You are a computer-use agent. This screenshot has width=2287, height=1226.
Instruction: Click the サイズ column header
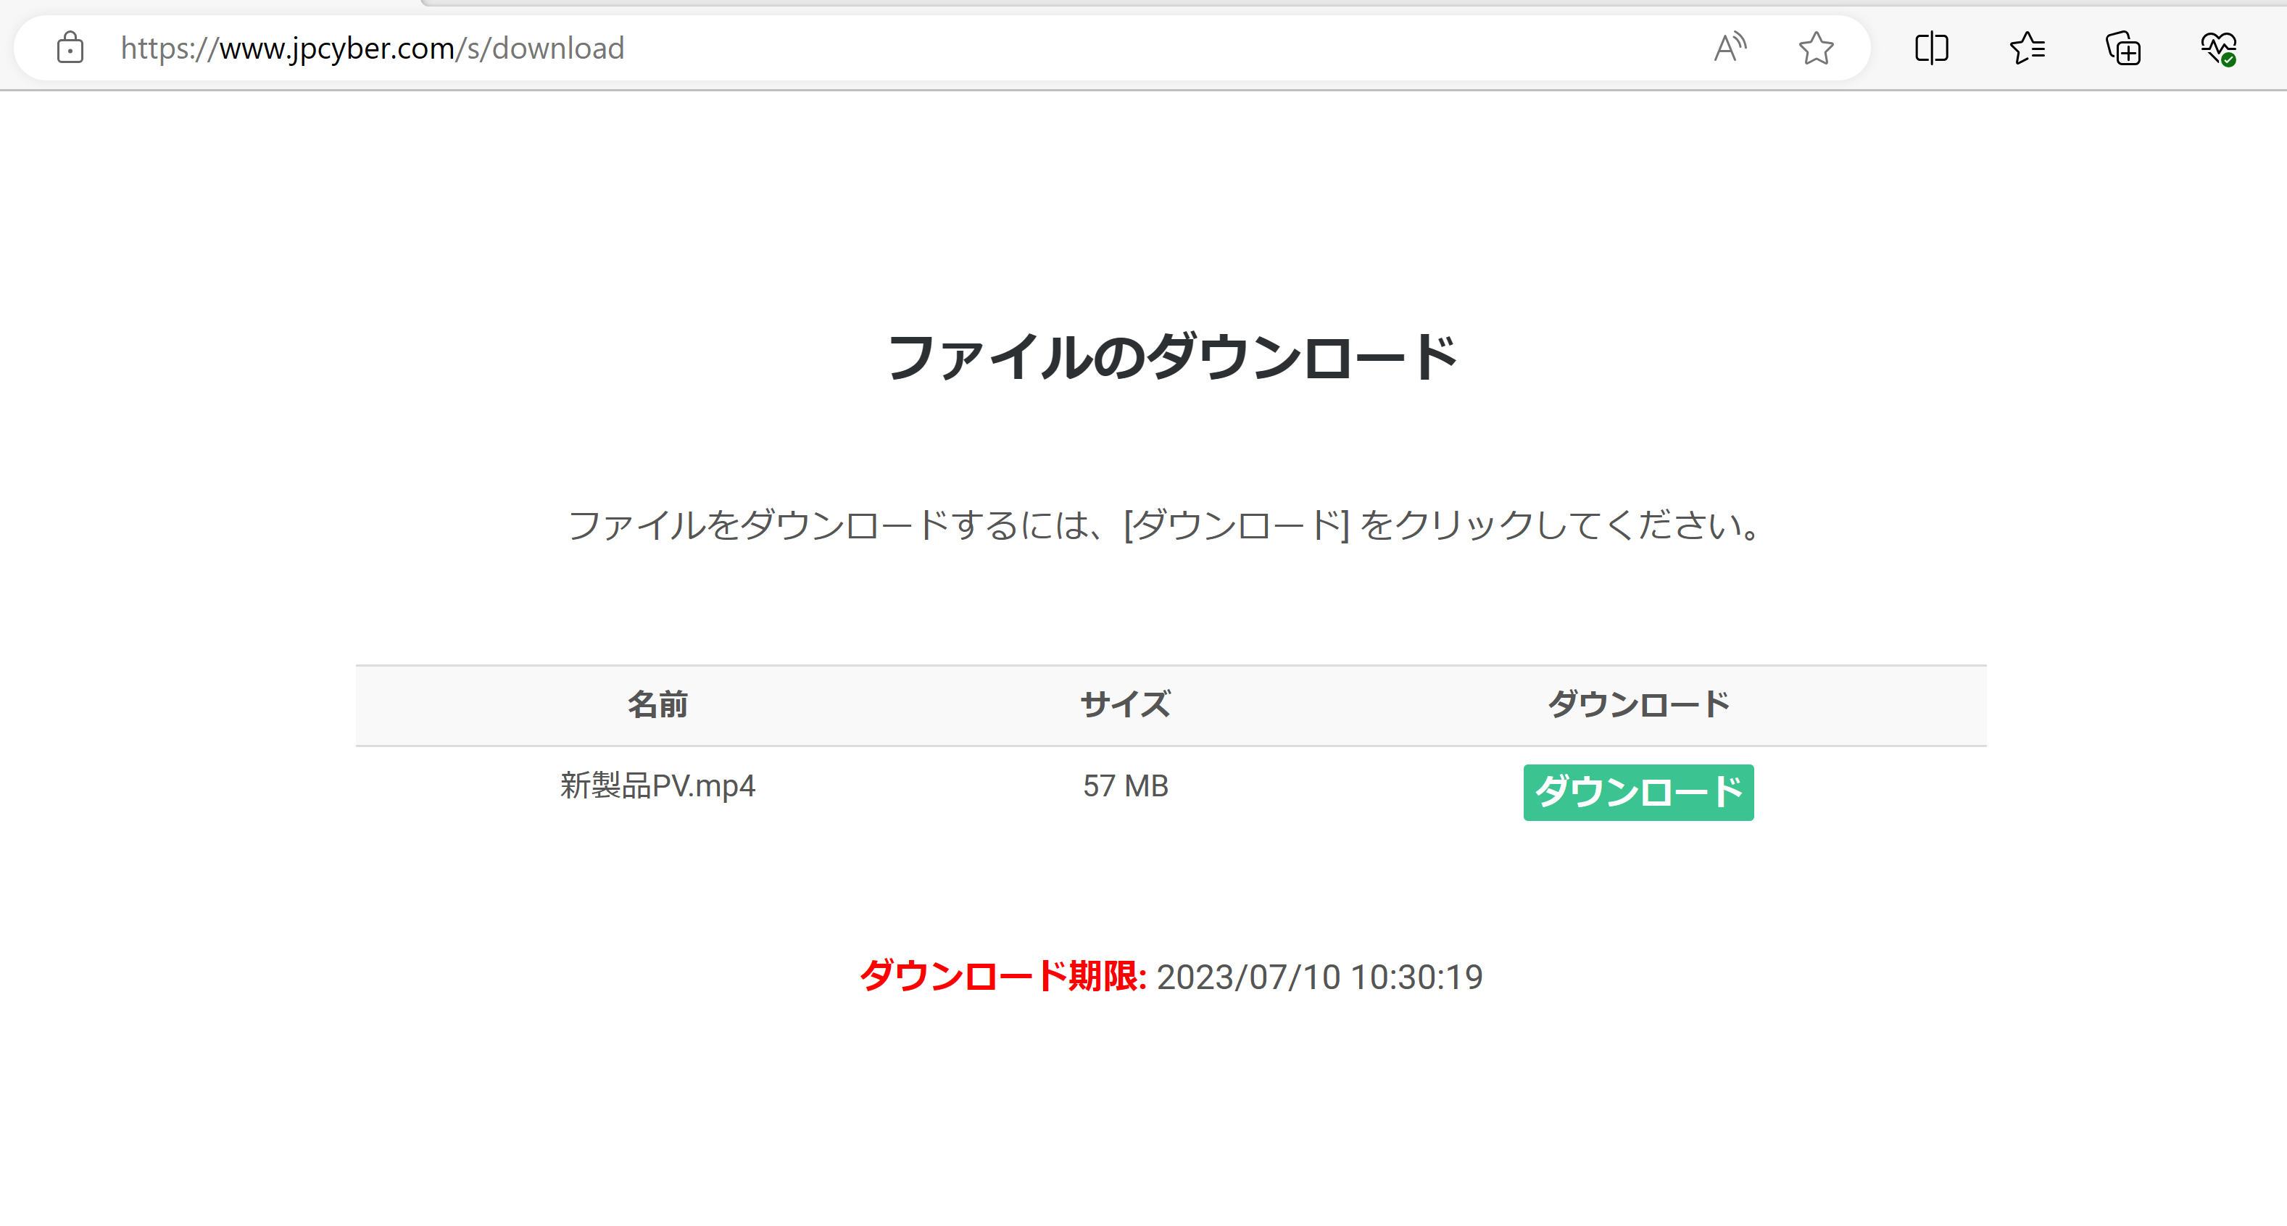pos(1125,704)
